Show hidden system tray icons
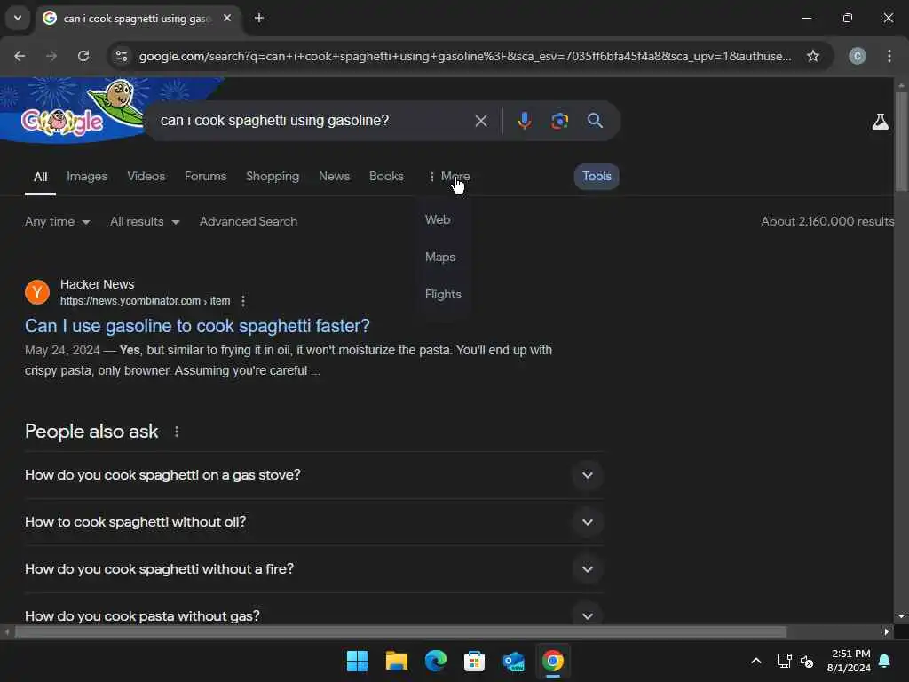909x682 pixels. (756, 661)
